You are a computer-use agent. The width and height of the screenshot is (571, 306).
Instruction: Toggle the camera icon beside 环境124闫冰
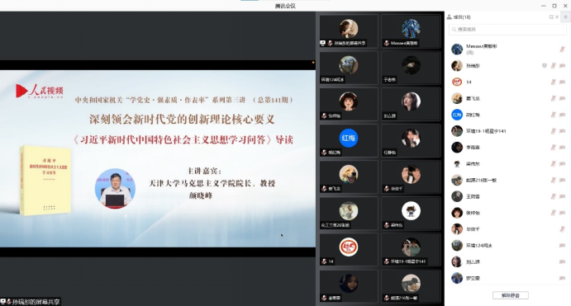point(562,245)
